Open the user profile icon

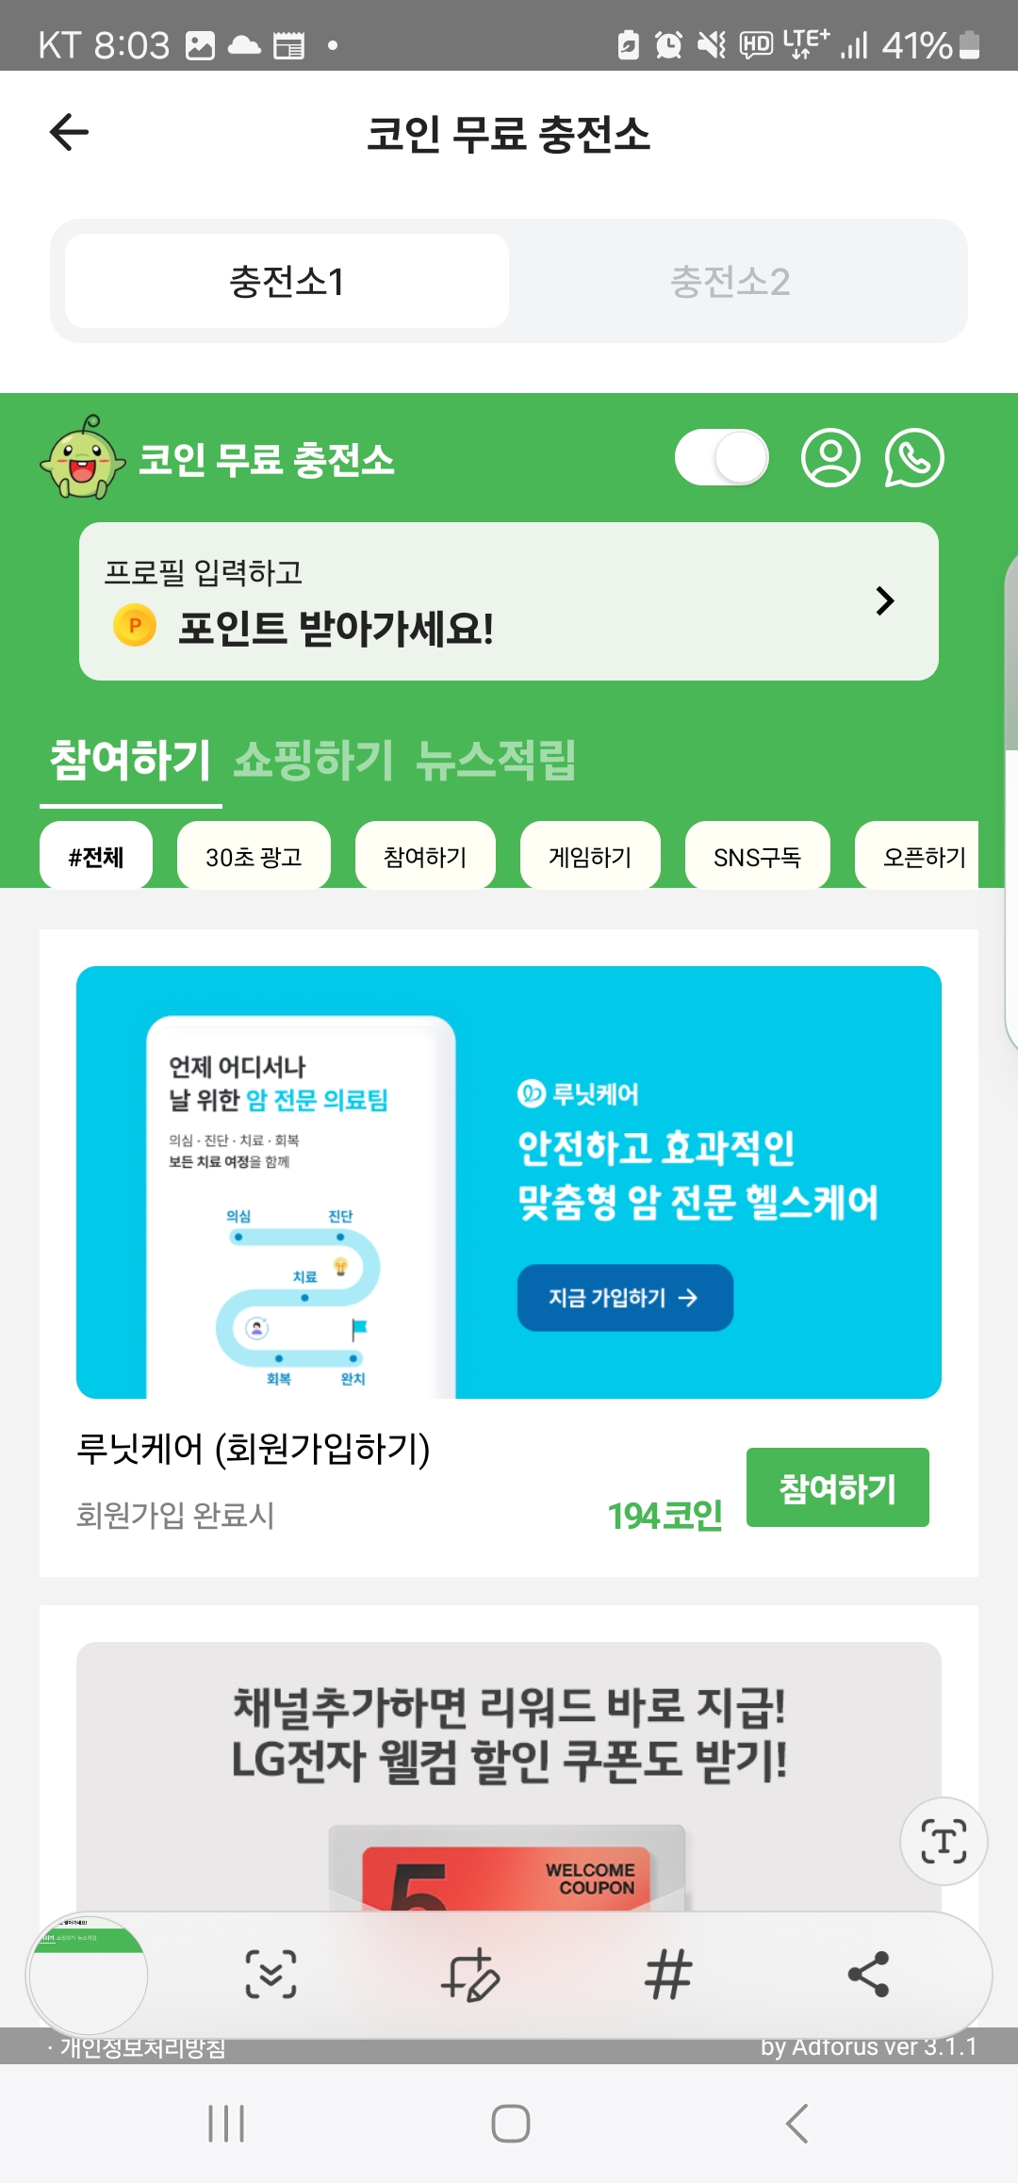click(830, 458)
